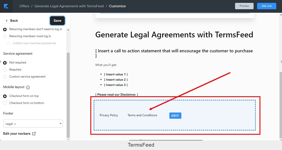
Task: Click the sidebar scrollbar up arrow
Action: pyautogui.click(x=68, y=30)
